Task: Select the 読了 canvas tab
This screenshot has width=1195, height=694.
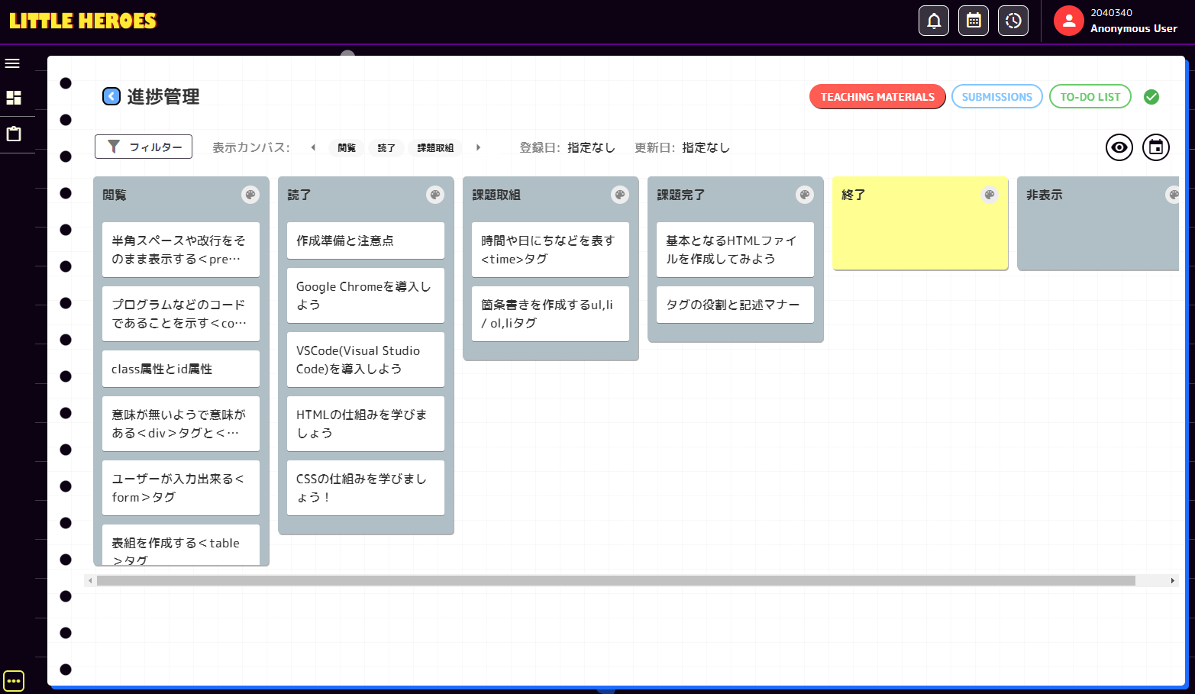Action: click(386, 147)
